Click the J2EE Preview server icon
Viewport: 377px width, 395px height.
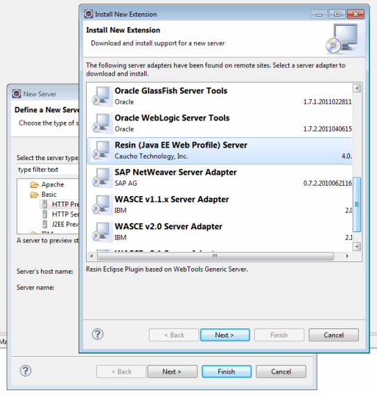(x=45, y=225)
